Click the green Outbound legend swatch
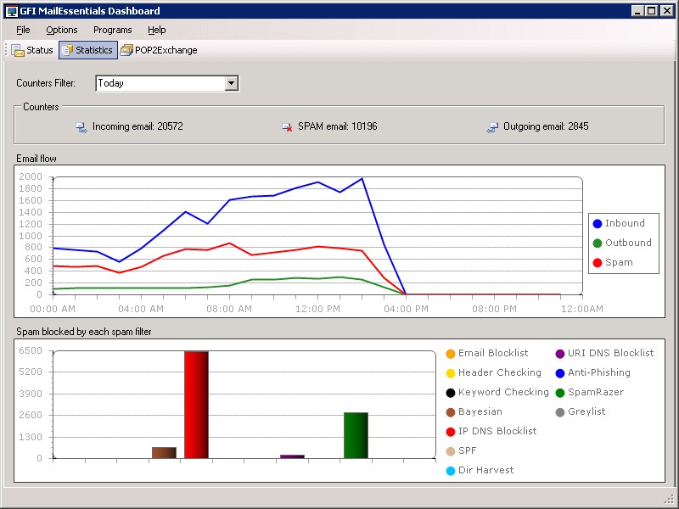 (598, 243)
